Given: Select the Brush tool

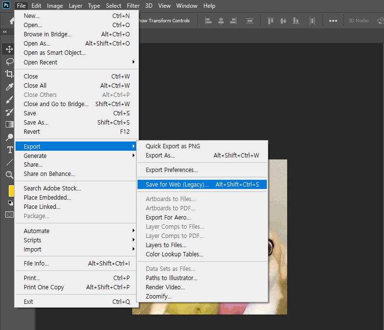Looking at the screenshot, I should click(9, 99).
